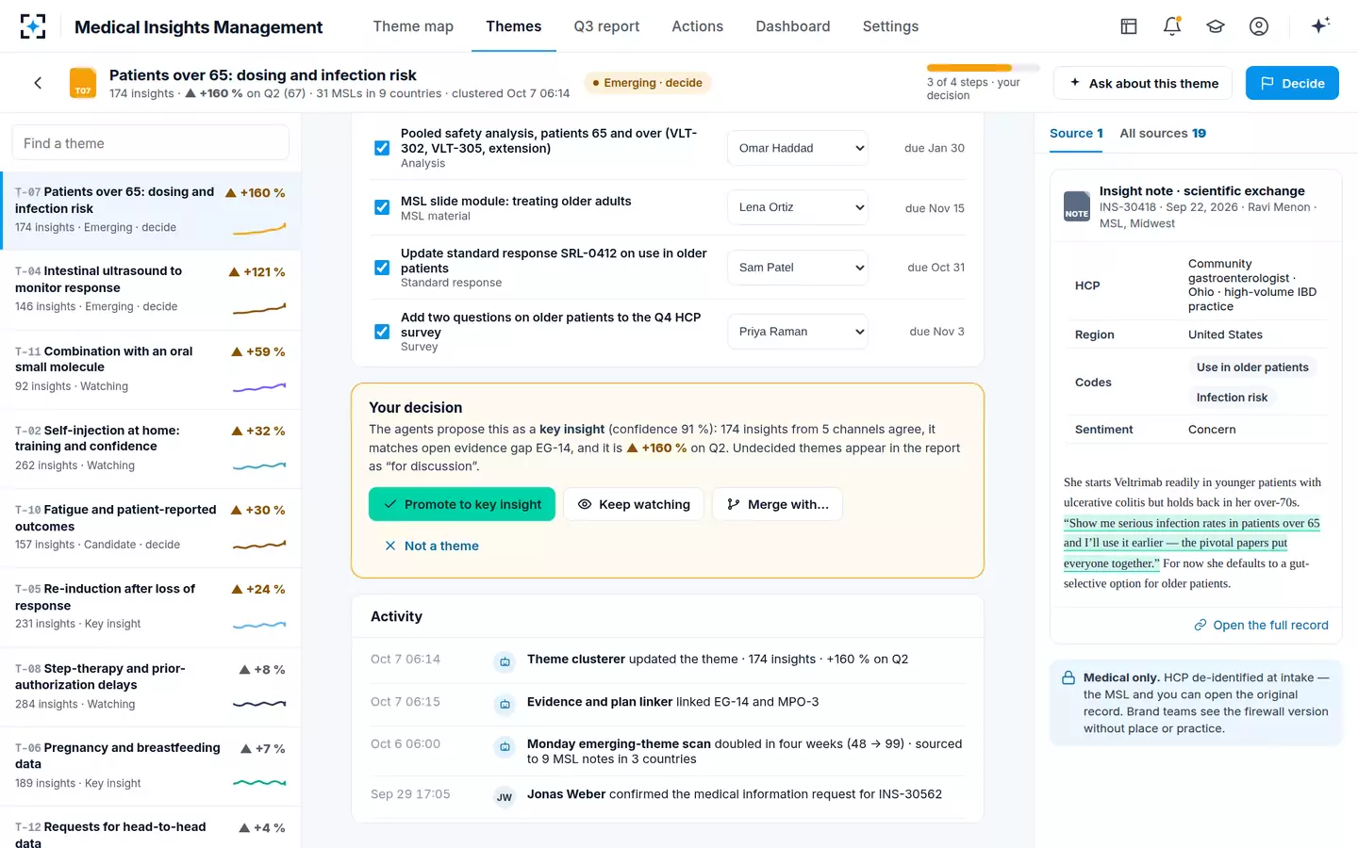
Task: Mark as Not a theme
Action: pyautogui.click(x=432, y=546)
